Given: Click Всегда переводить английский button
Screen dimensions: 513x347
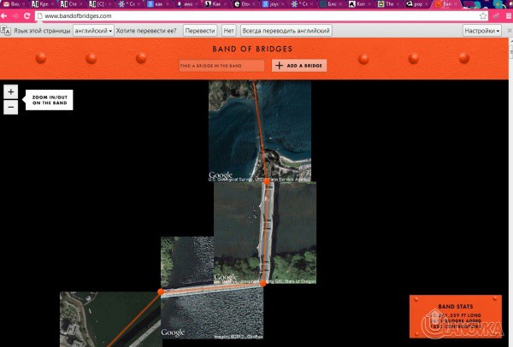Looking at the screenshot, I should pos(286,31).
